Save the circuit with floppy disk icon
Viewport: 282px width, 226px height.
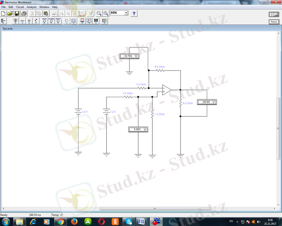click(x=17, y=14)
